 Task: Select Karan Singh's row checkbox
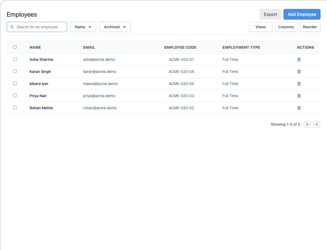[15, 71]
